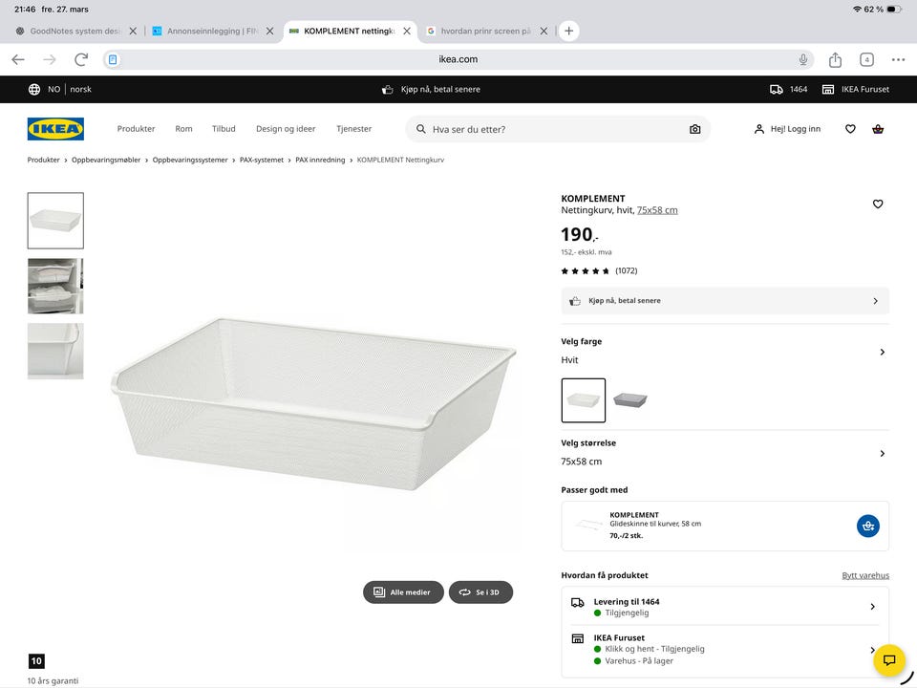Select the white basket color option

[x=583, y=400]
